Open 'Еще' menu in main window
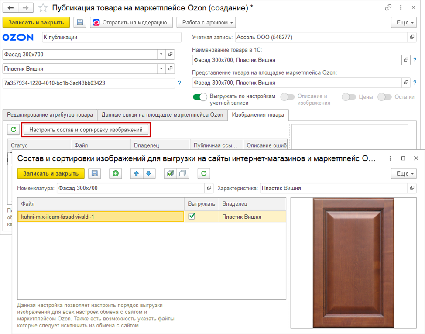The height and width of the screenshot is (334, 425). point(402,23)
